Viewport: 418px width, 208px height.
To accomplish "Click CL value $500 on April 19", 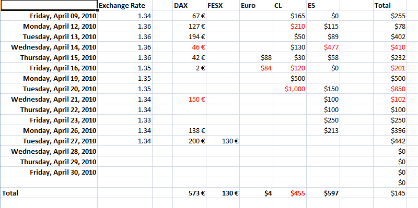I will click(290, 79).
